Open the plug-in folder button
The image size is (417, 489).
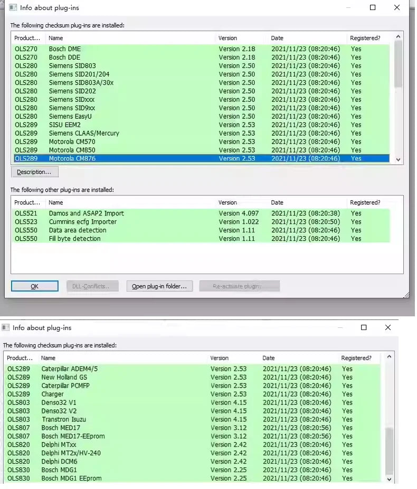(x=159, y=286)
